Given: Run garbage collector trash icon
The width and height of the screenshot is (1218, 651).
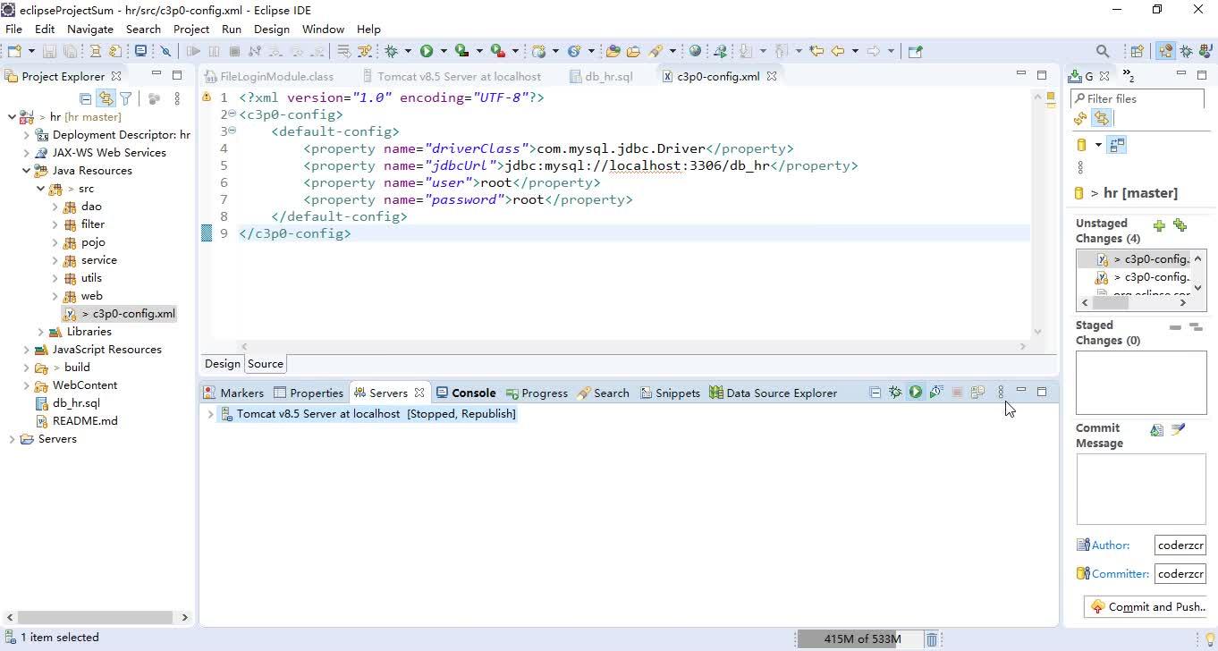Looking at the screenshot, I should pos(931,638).
